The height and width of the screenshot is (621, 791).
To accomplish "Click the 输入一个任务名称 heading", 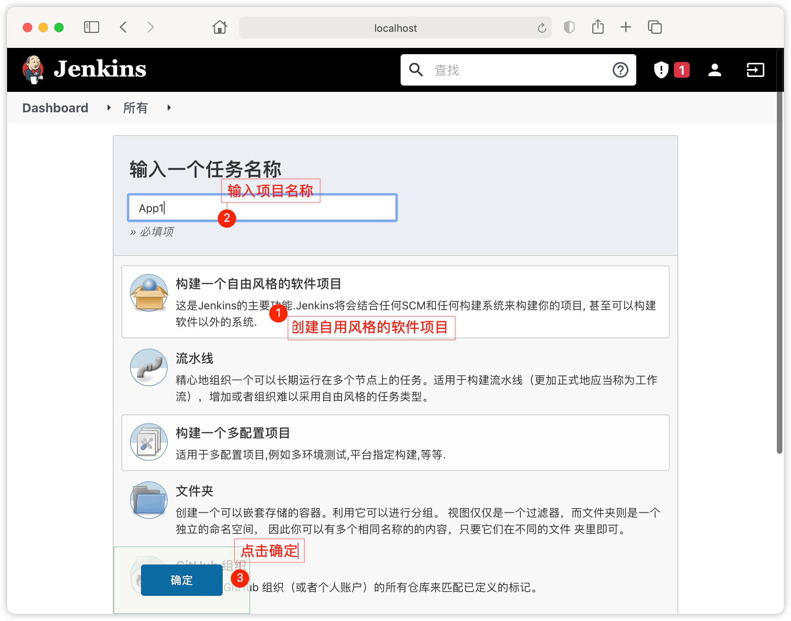I will tap(205, 169).
